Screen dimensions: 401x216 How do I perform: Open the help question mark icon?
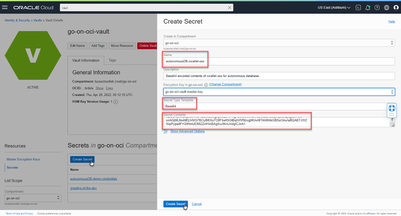377,7
